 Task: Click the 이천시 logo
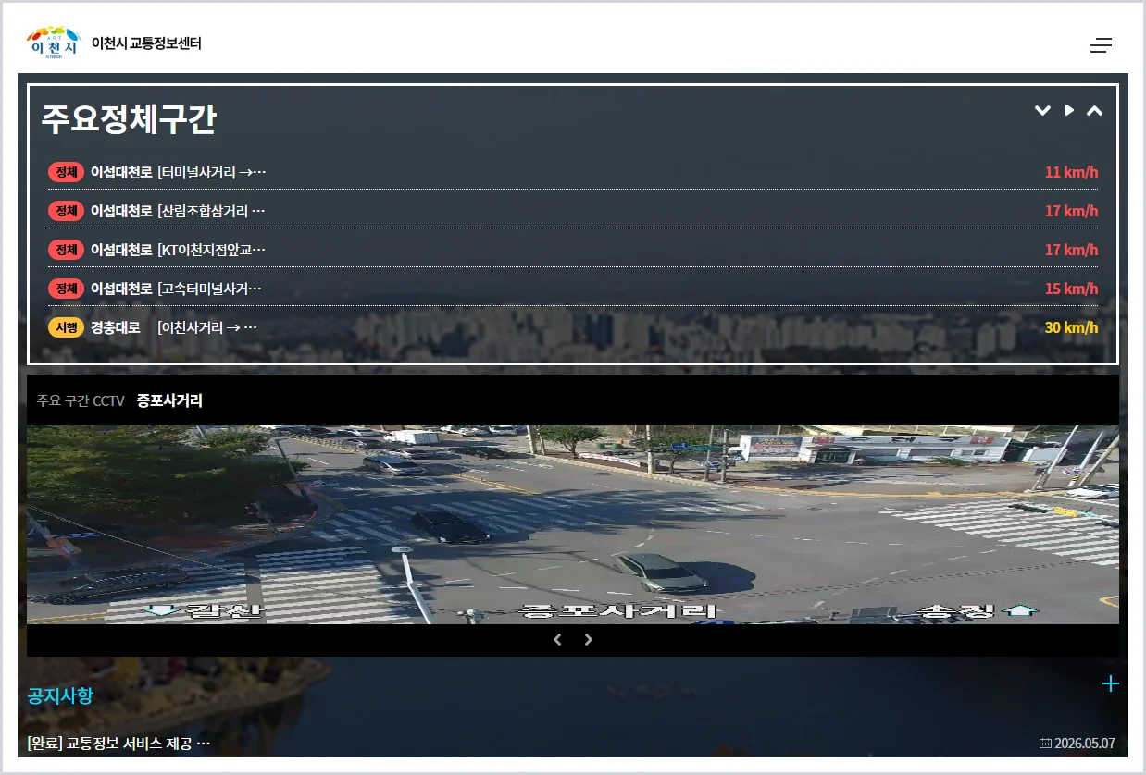click(x=54, y=43)
